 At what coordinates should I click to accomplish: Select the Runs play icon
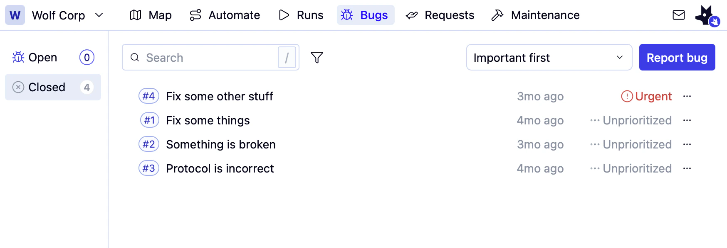284,15
